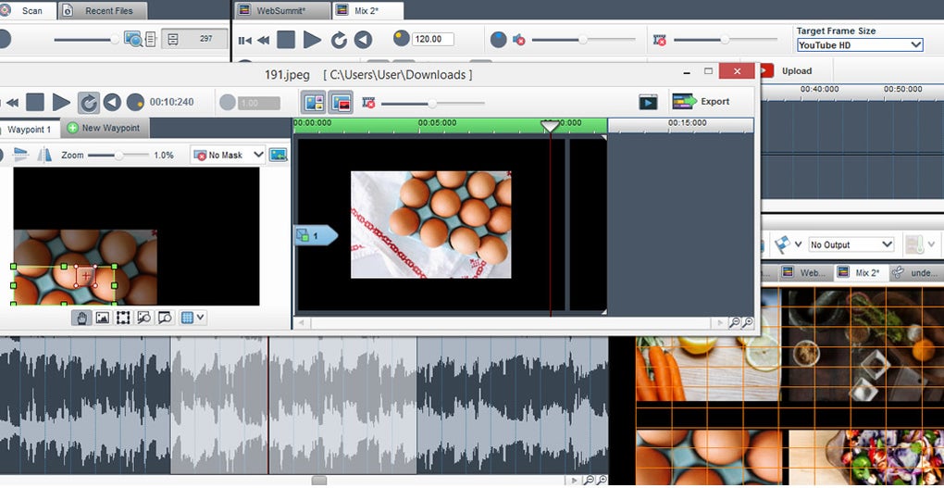Click the zoom-in view icon under the waypoint preview
Screen dimensions: 944x488
[x=165, y=318]
